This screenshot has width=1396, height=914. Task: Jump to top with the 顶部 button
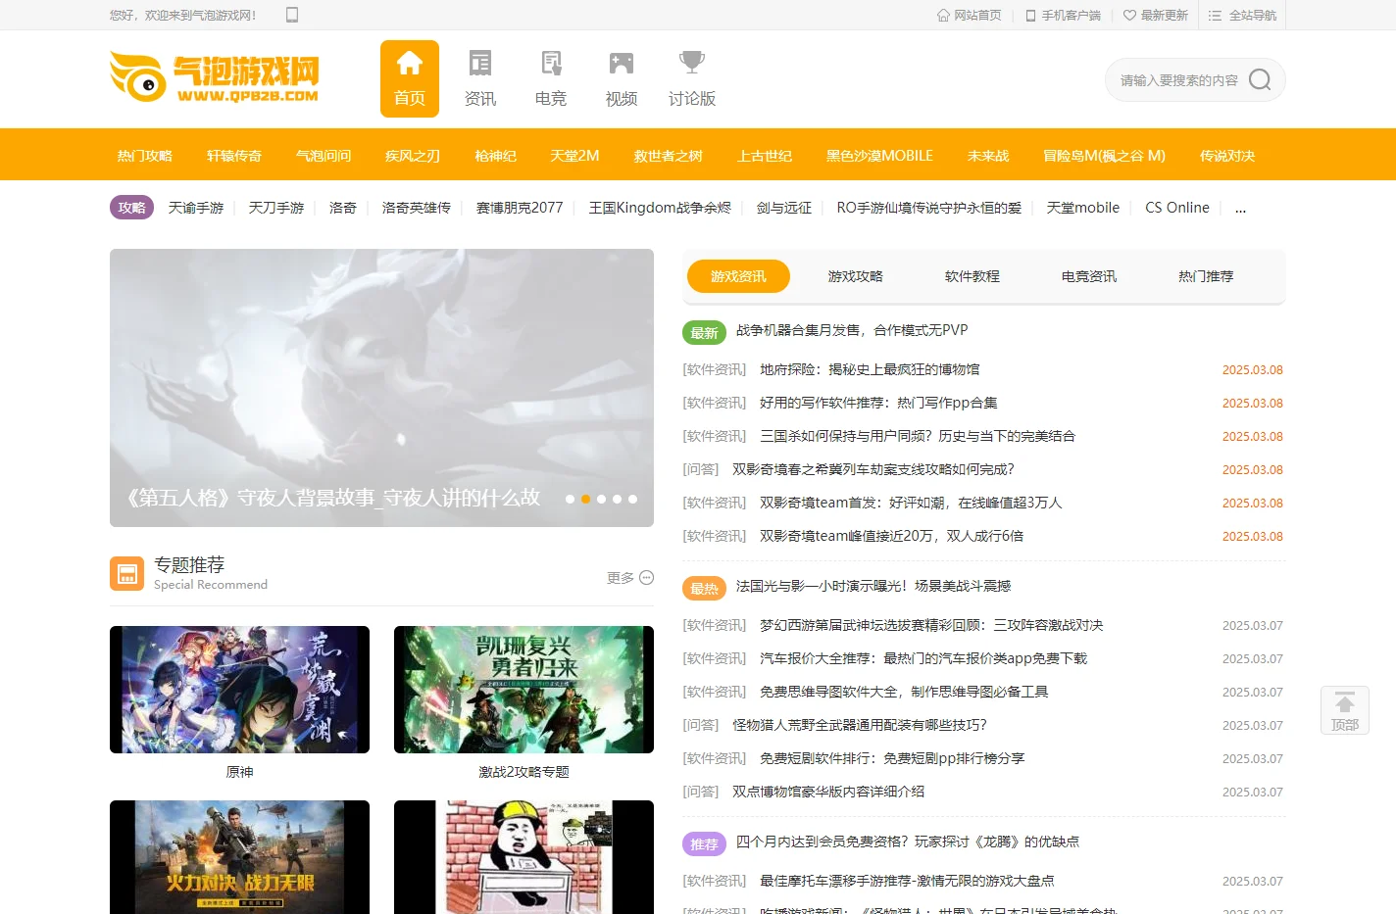1345,710
